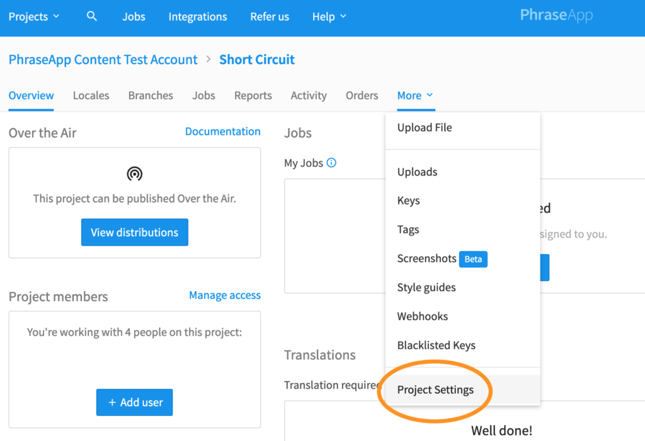Open Project Settings in the More menu
The height and width of the screenshot is (441, 645).
tap(463, 389)
